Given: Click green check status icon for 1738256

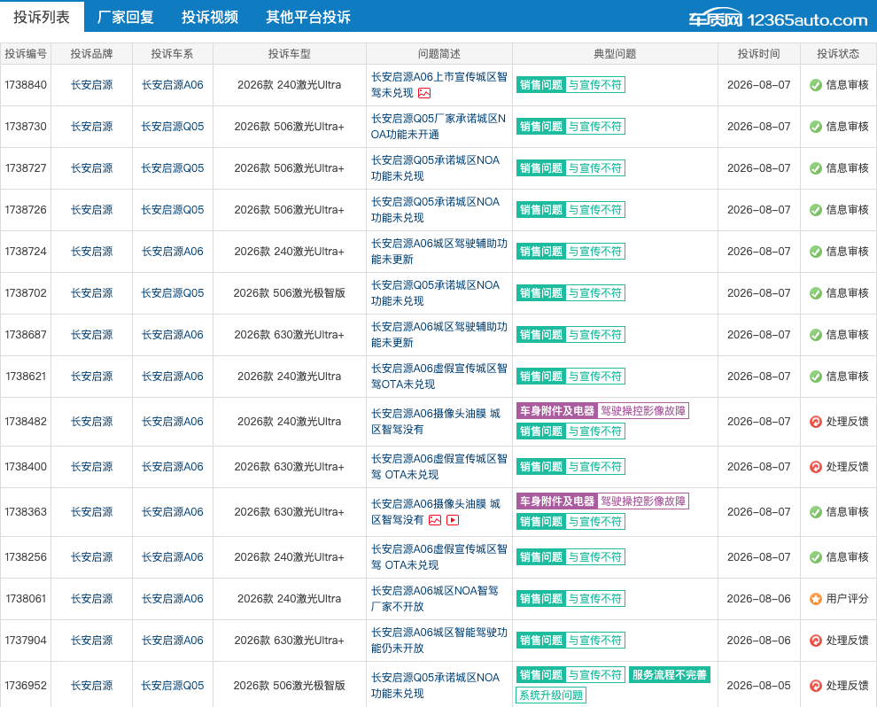Looking at the screenshot, I should coord(816,557).
